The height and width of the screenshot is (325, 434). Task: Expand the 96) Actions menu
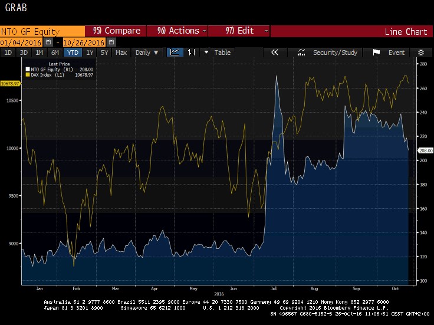[x=177, y=31]
